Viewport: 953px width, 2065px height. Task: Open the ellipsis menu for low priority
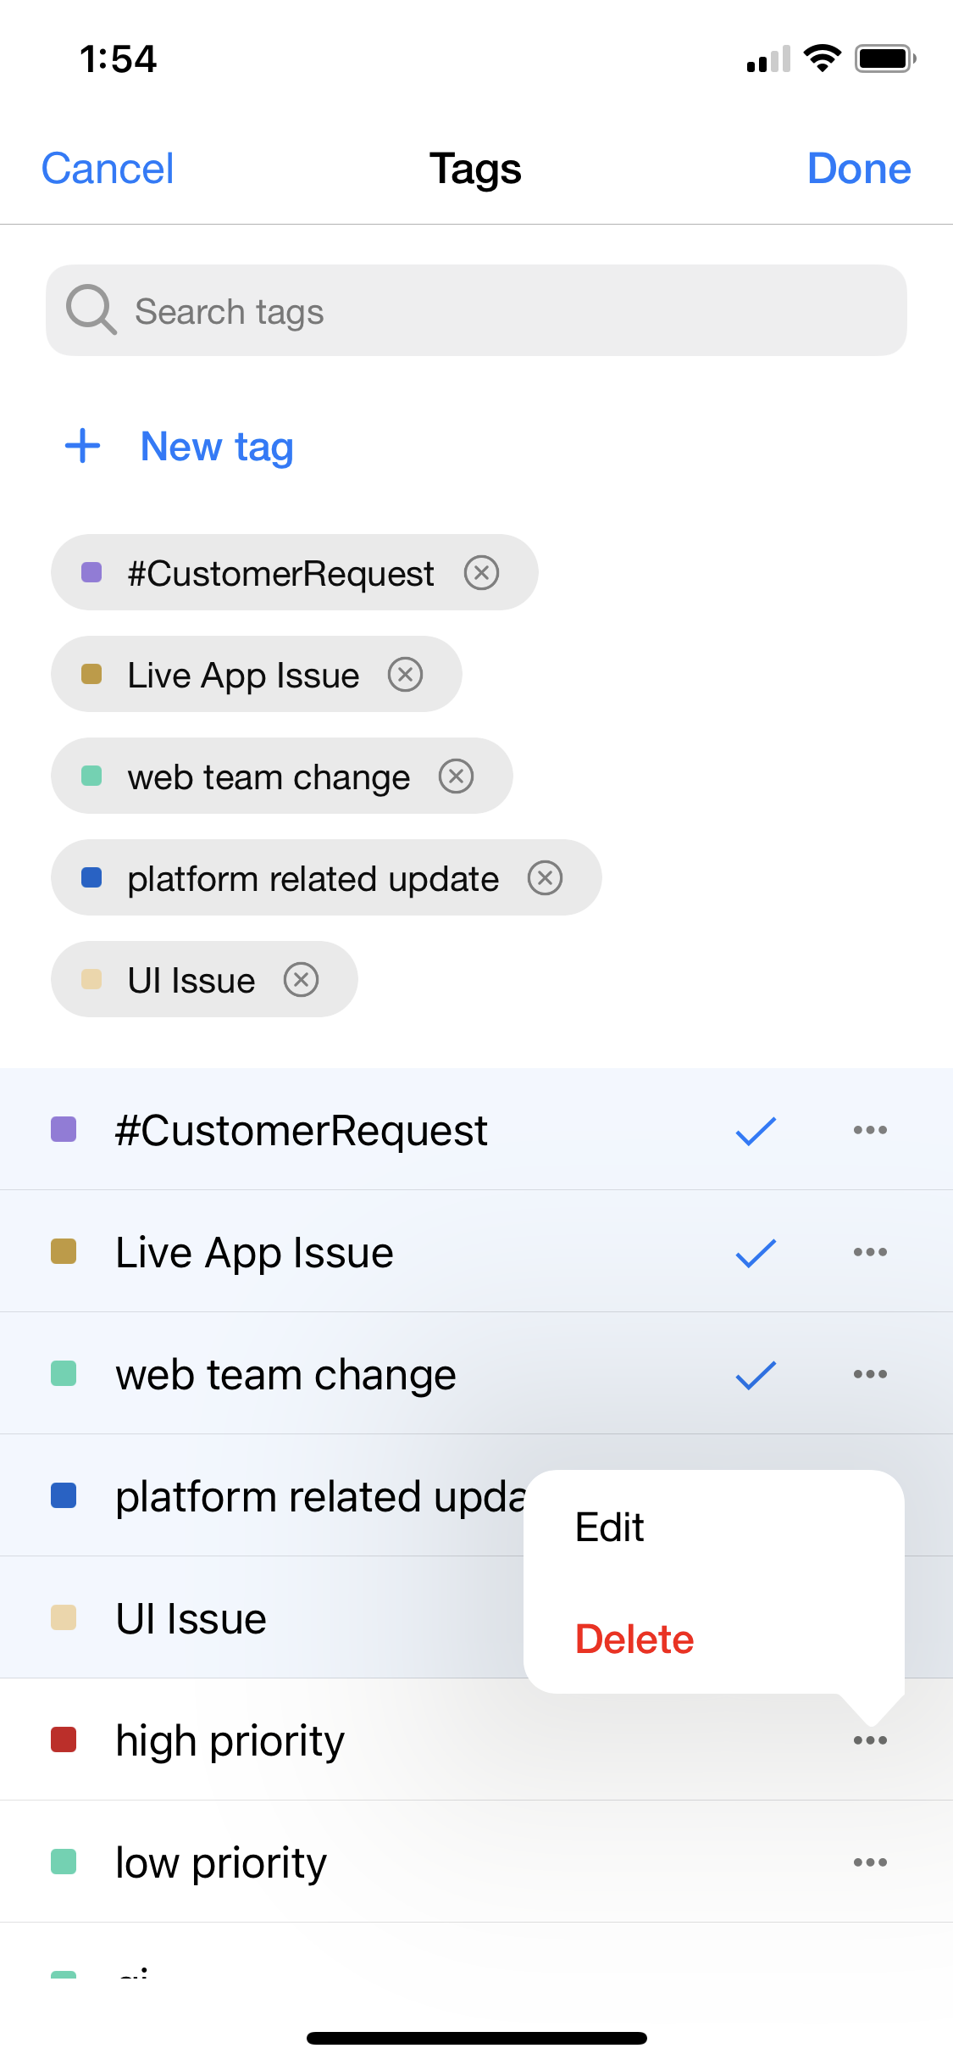click(871, 1862)
